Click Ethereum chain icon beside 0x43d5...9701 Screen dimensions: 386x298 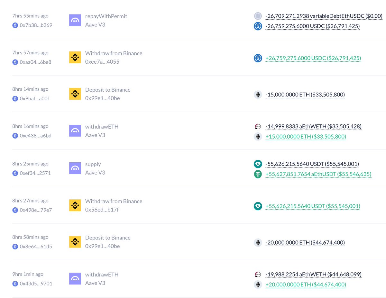[15, 284]
